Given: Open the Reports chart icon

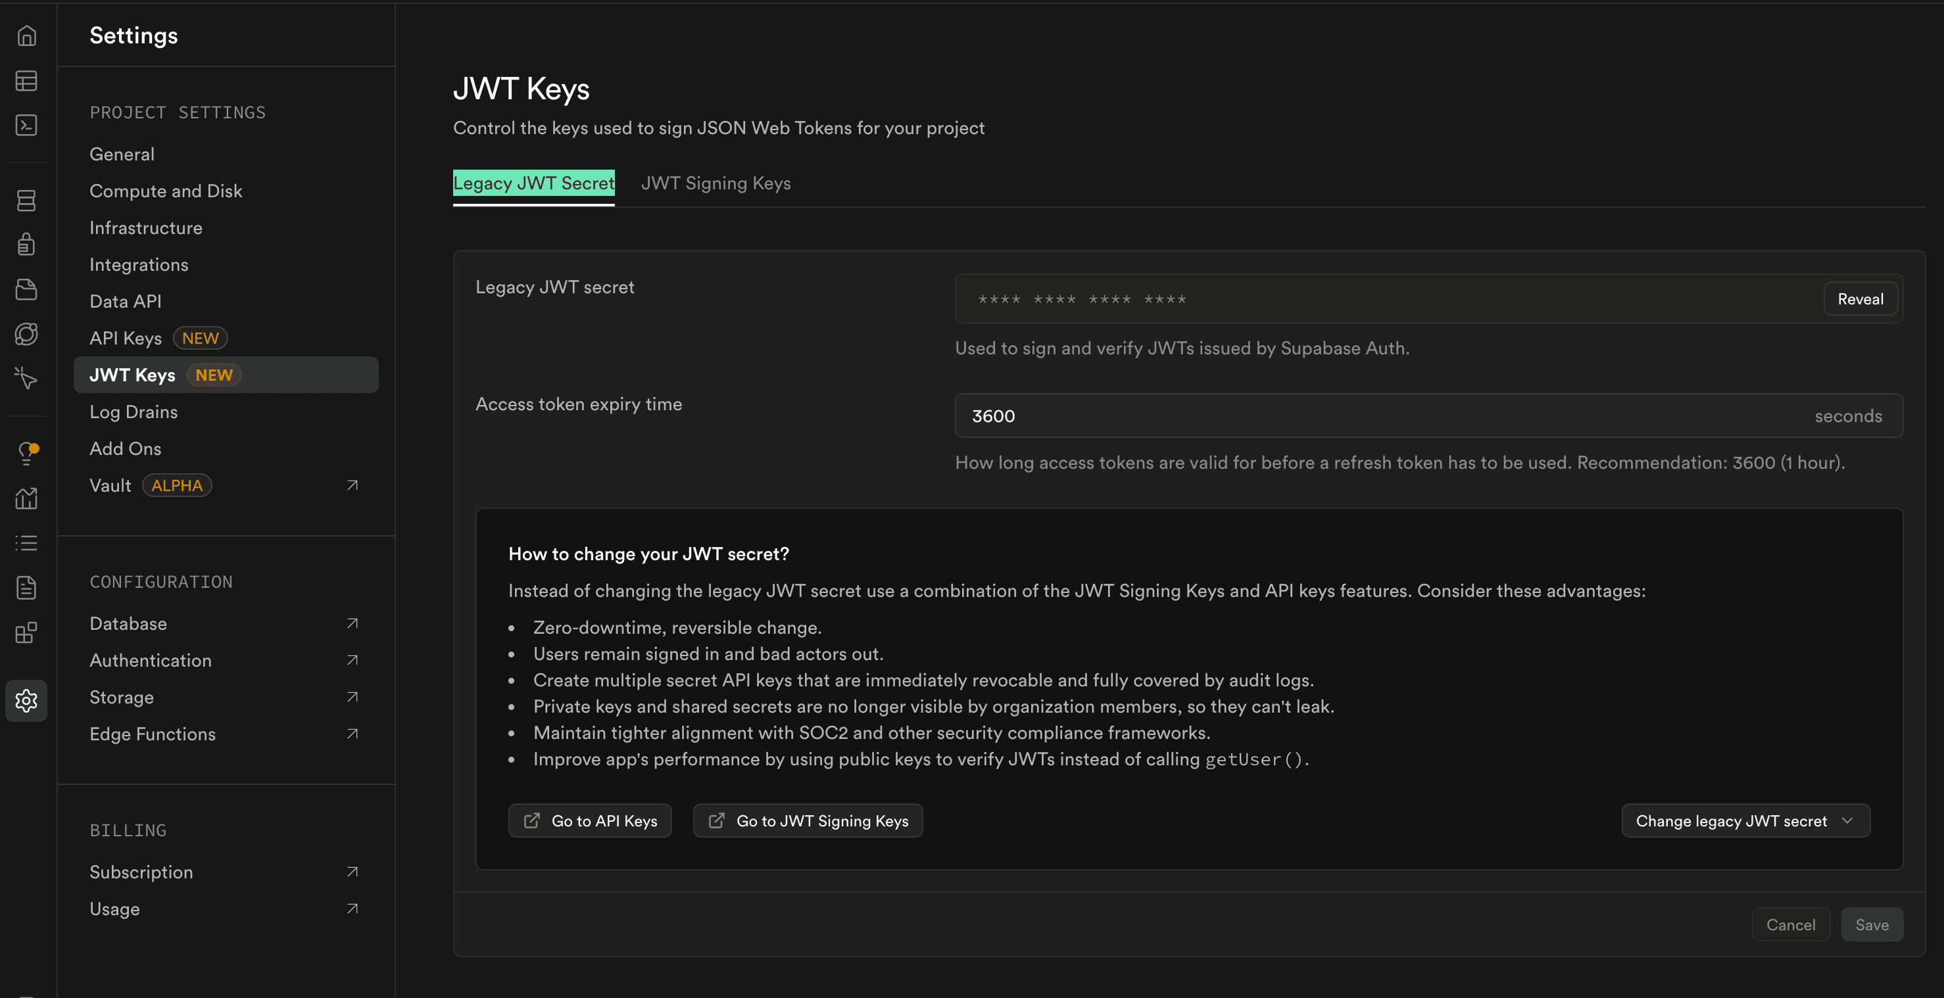Looking at the screenshot, I should pyautogui.click(x=27, y=498).
